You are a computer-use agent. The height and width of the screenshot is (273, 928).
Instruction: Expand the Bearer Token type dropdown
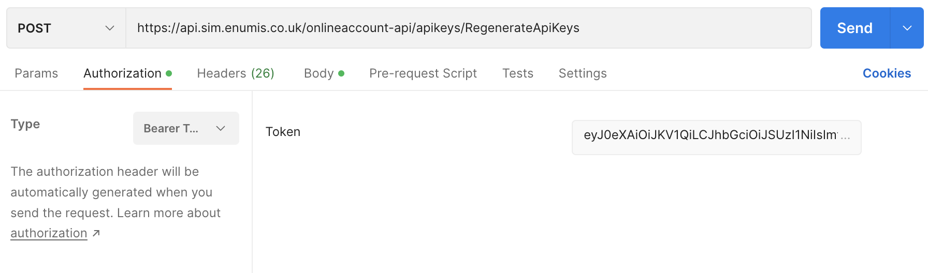[x=186, y=128]
